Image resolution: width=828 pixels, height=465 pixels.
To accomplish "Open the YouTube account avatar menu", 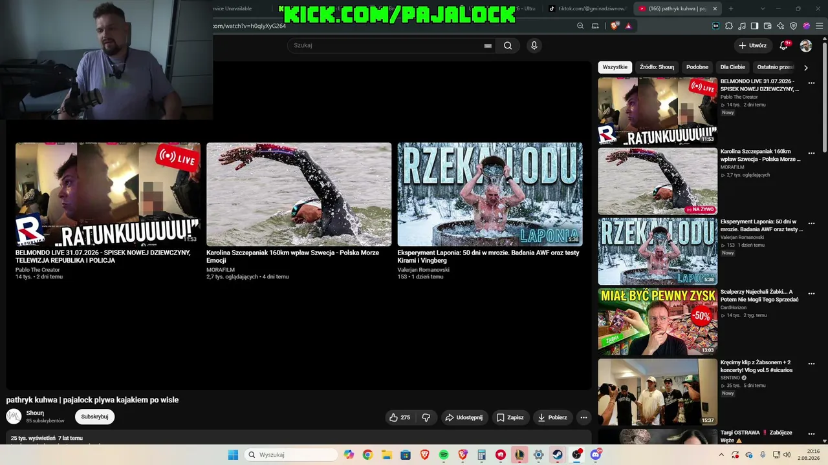I will (x=806, y=46).
